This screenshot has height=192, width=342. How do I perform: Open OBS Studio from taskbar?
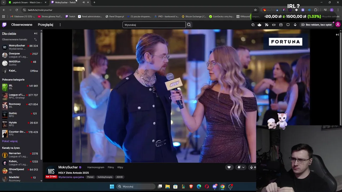(230, 186)
